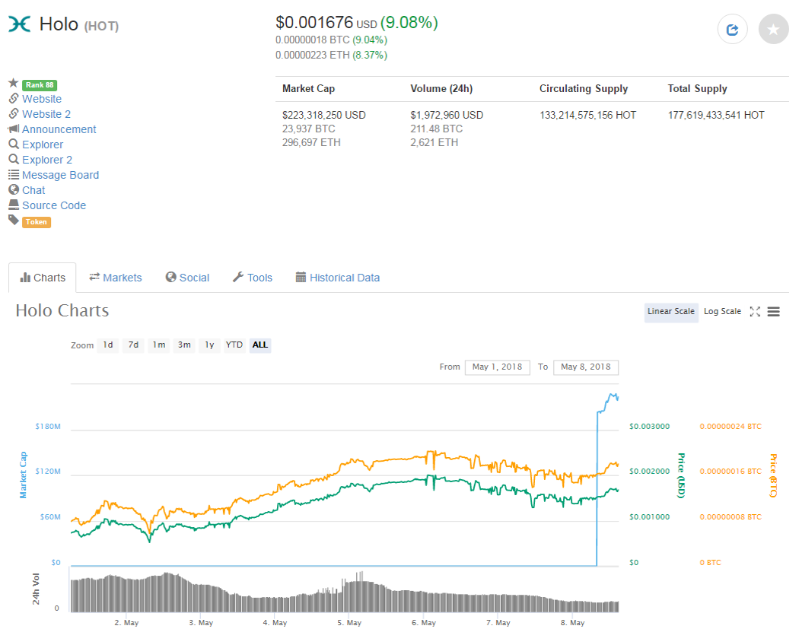The width and height of the screenshot is (799, 629).
Task: Click the Holo logo icon
Action: (x=19, y=24)
